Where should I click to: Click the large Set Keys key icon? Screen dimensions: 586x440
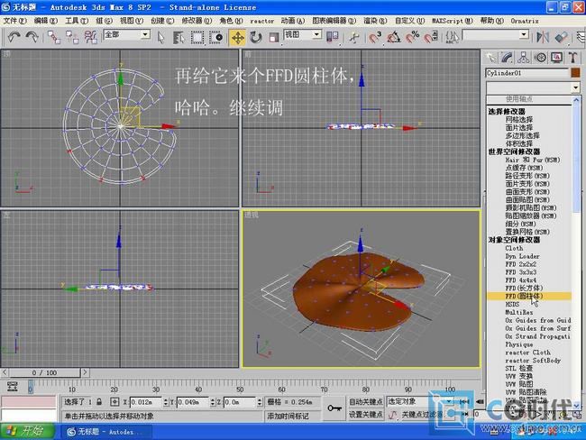pyautogui.click(x=334, y=408)
